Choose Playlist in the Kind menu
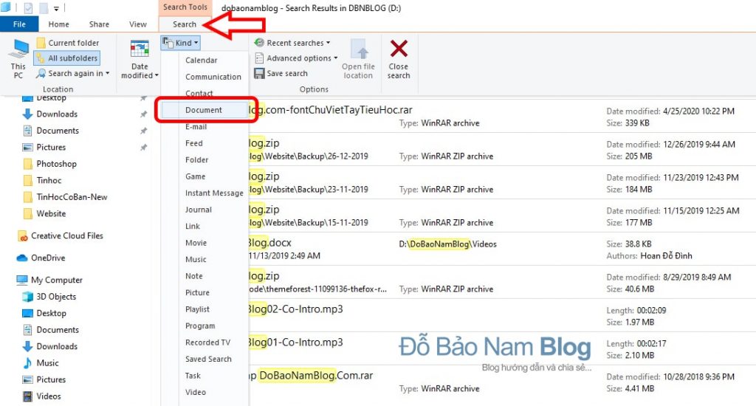The width and height of the screenshot is (756, 406). pos(205,309)
